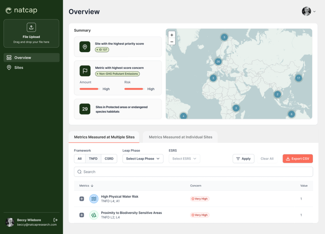
Task: Open the Select Leap Phase dropdown
Action: (x=143, y=159)
